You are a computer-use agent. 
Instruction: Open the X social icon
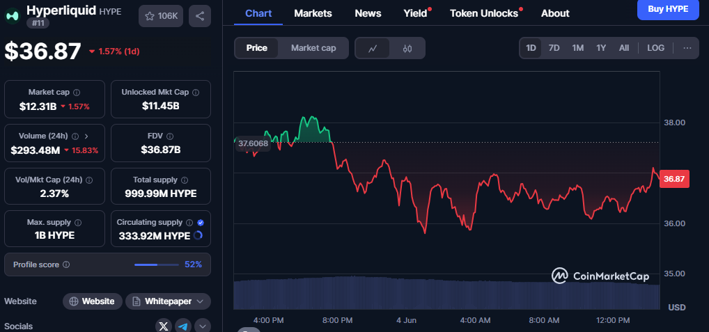163,326
